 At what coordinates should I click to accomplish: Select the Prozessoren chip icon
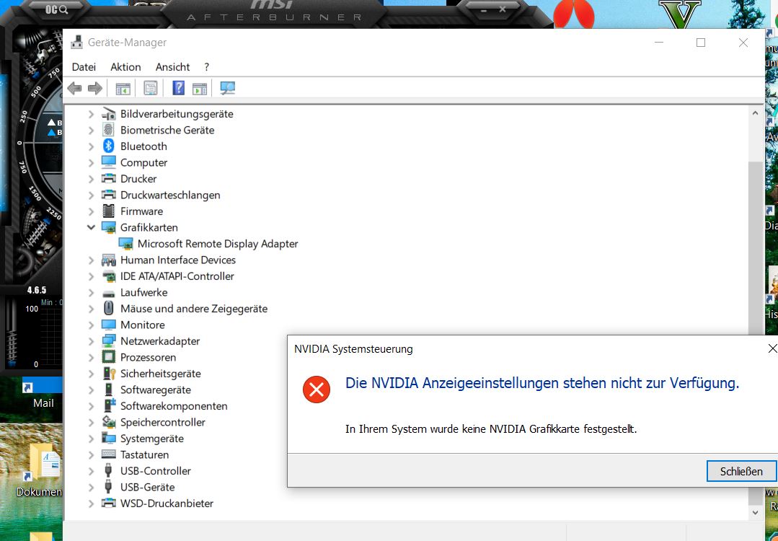pos(109,357)
